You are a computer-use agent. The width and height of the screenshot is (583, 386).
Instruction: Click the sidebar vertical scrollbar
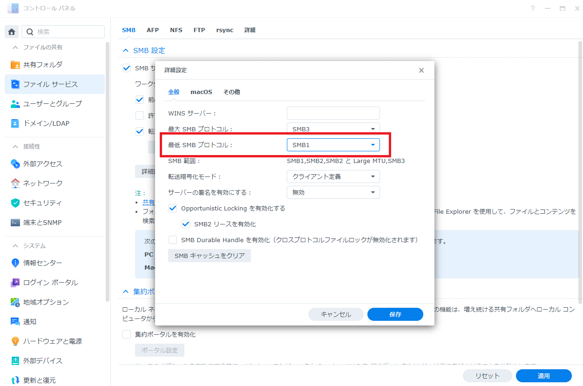click(x=108, y=172)
